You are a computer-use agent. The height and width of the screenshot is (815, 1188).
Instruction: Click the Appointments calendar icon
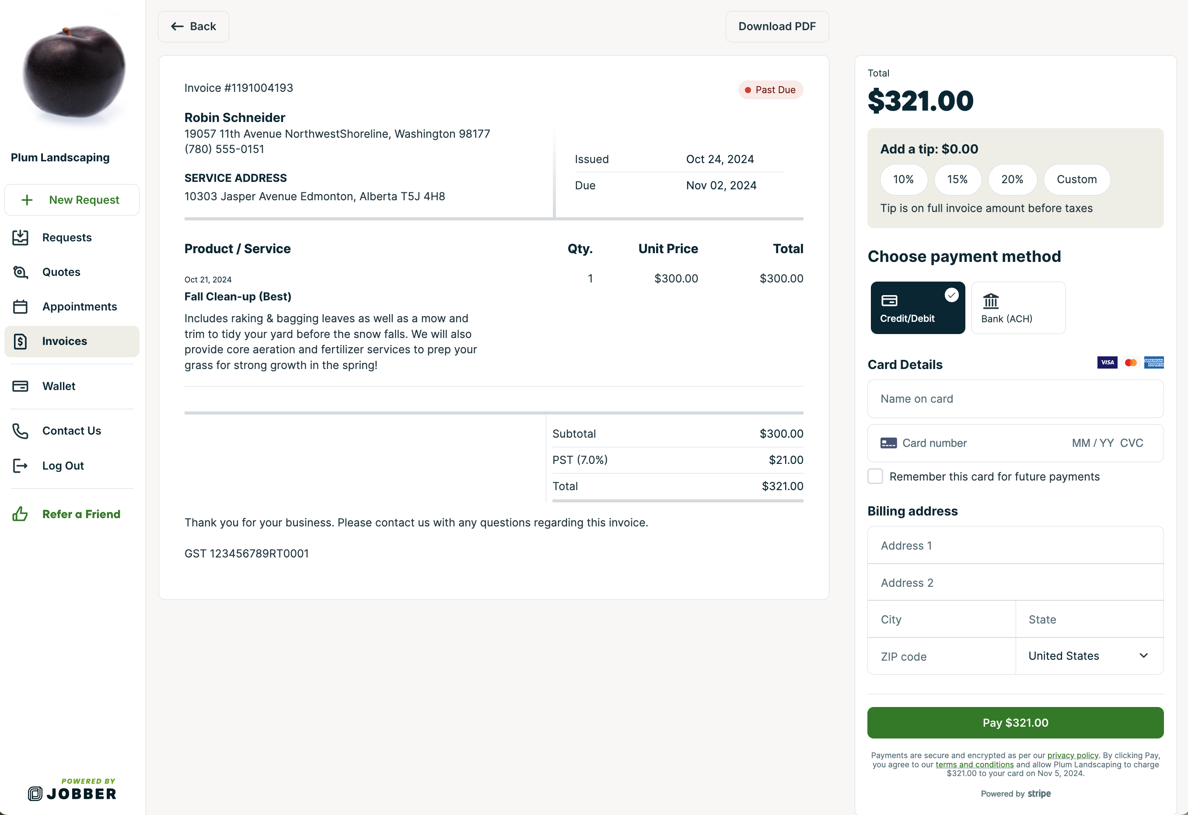[21, 306]
